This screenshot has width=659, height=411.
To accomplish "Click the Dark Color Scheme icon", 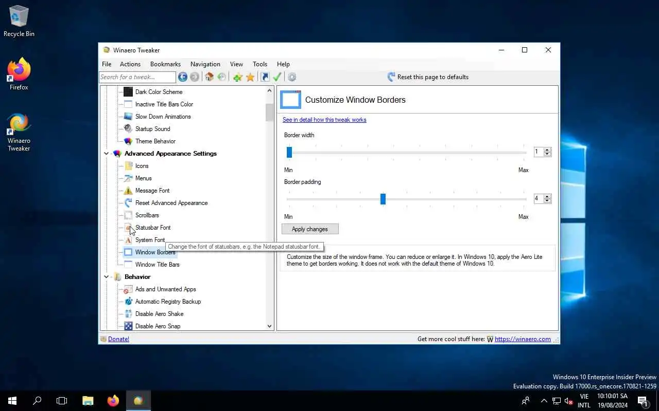I will point(128,92).
